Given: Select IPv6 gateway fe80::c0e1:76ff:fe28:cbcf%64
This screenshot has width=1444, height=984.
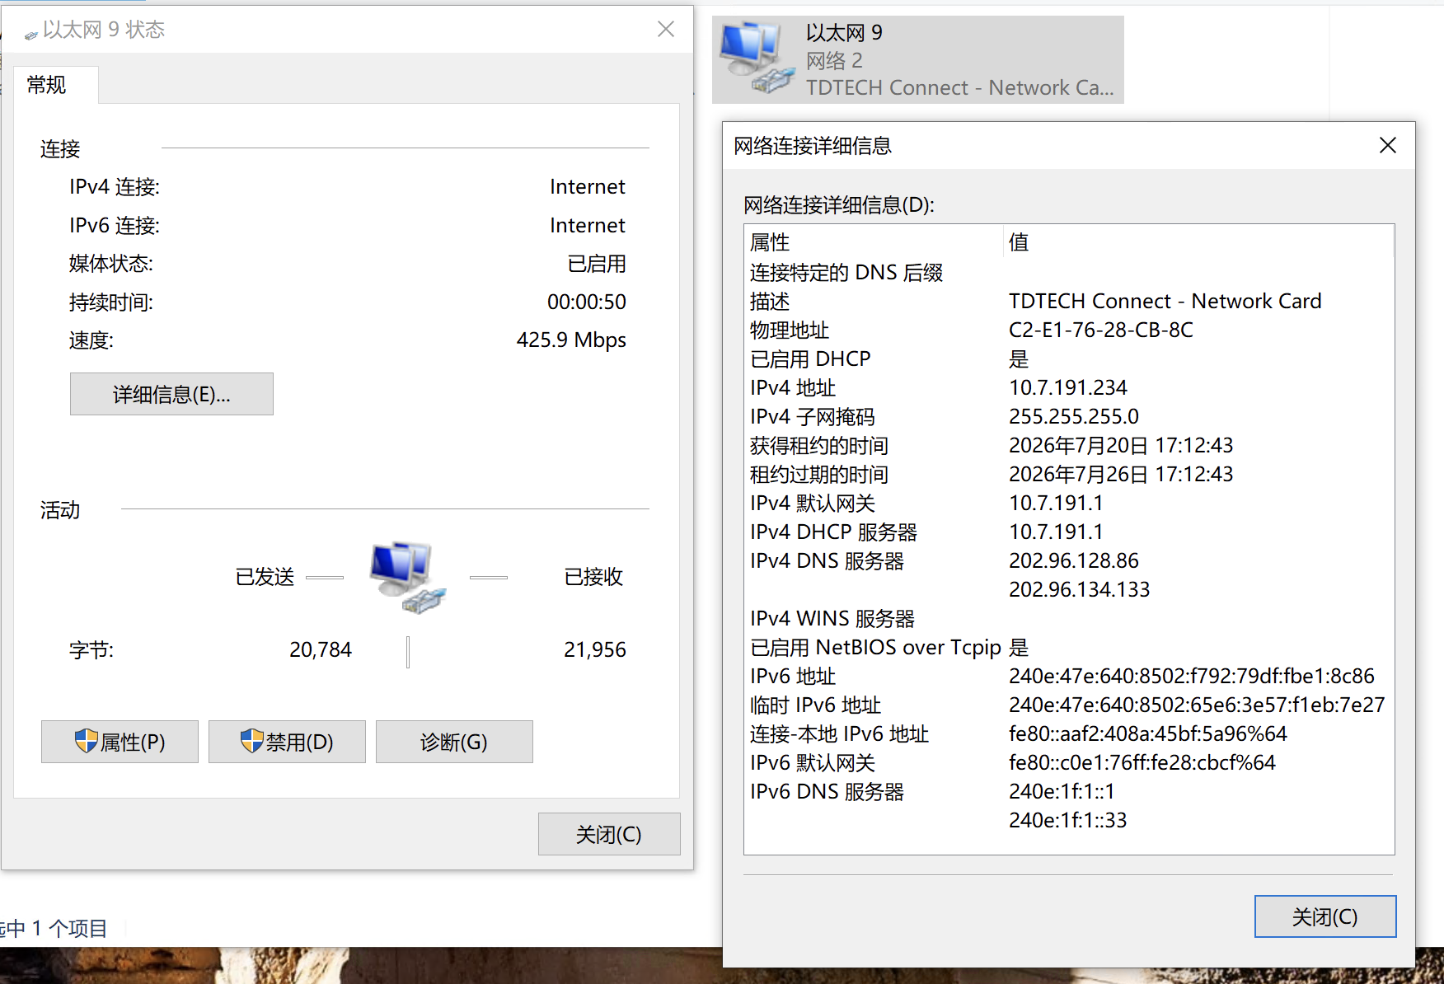Looking at the screenshot, I should [x=1142, y=762].
